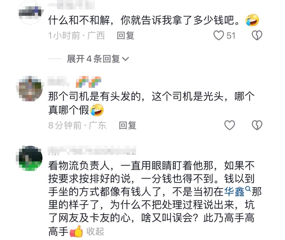
Task: Open the first commenter's blurred avatar
Action: [31, 13]
